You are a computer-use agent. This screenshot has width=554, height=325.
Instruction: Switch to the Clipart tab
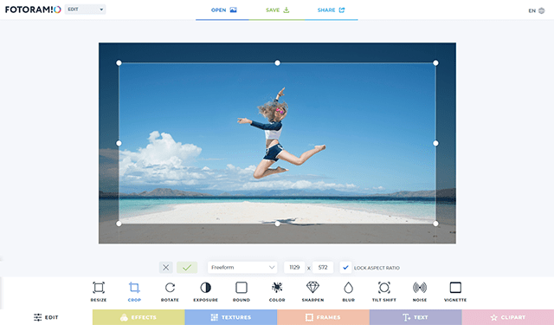508,317
